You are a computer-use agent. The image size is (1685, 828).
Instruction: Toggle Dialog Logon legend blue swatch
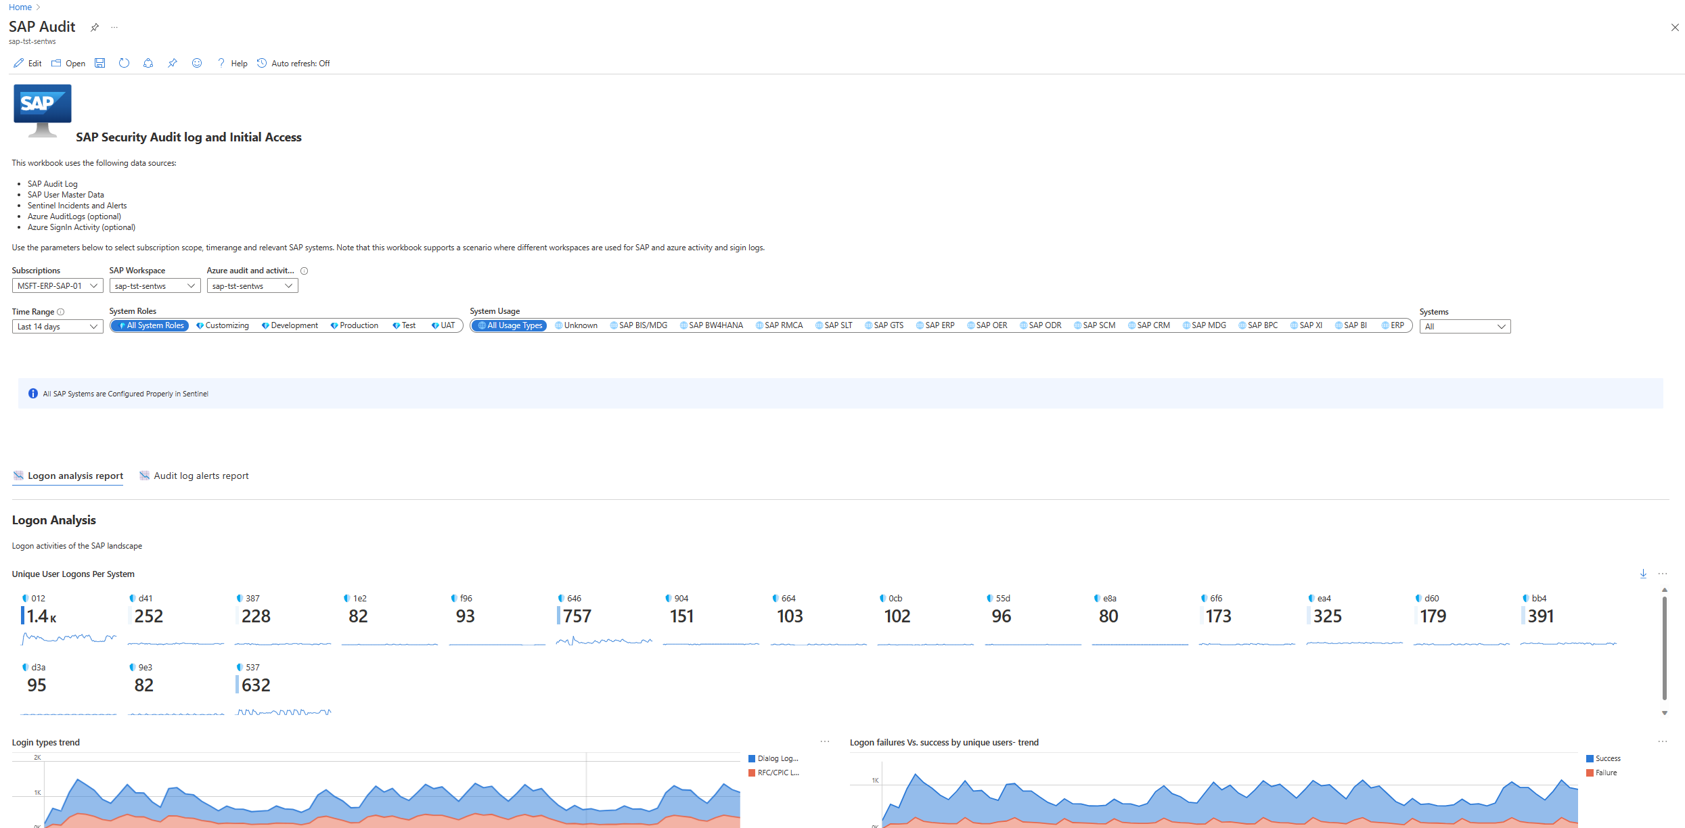(752, 759)
